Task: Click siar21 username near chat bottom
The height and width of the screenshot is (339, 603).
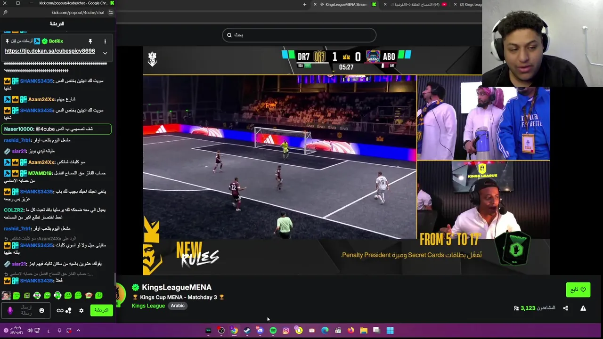Action: pyautogui.click(x=19, y=264)
